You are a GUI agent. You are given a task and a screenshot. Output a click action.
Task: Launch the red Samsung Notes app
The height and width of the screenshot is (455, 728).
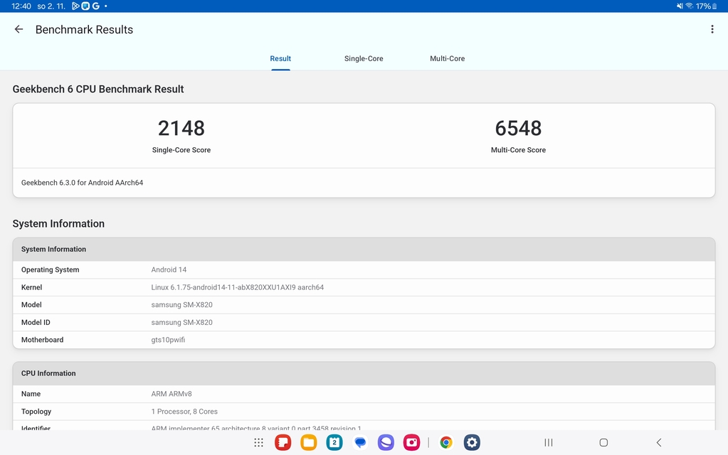(283, 442)
